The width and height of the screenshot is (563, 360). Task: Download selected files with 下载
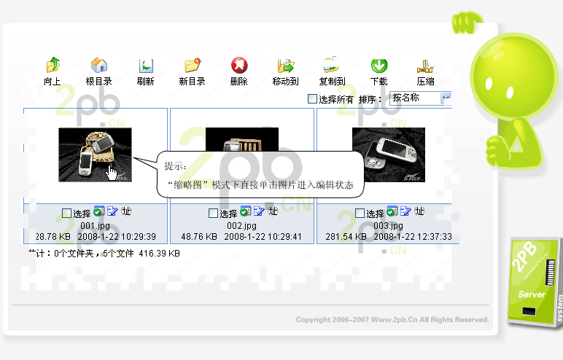pyautogui.click(x=378, y=71)
